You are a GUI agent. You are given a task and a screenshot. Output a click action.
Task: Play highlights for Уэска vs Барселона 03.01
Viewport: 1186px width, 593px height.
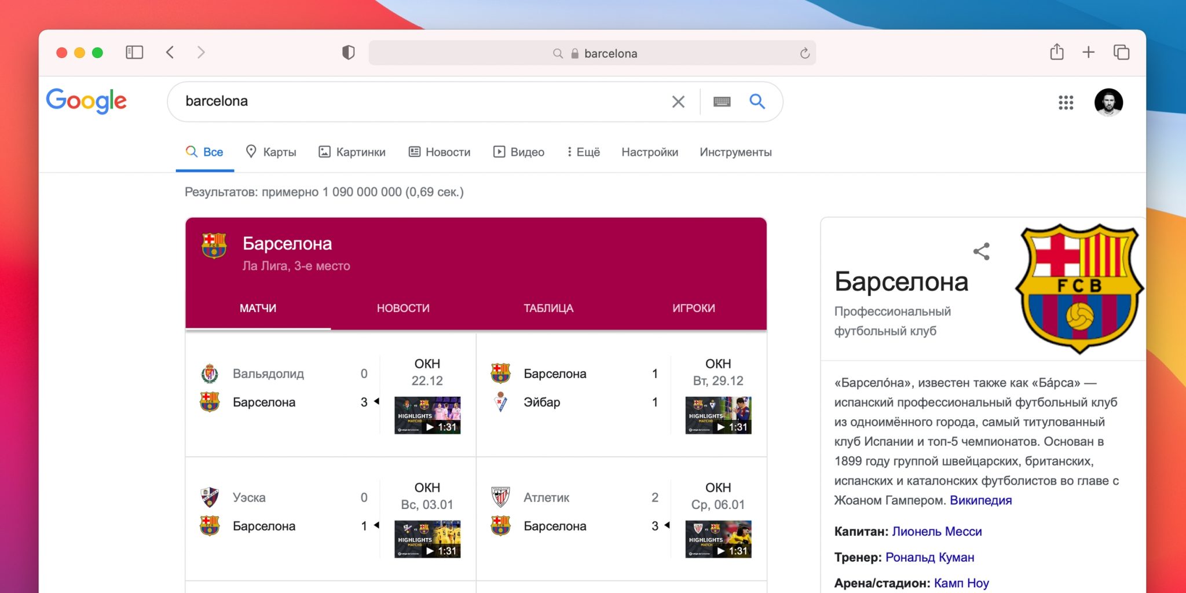(427, 539)
